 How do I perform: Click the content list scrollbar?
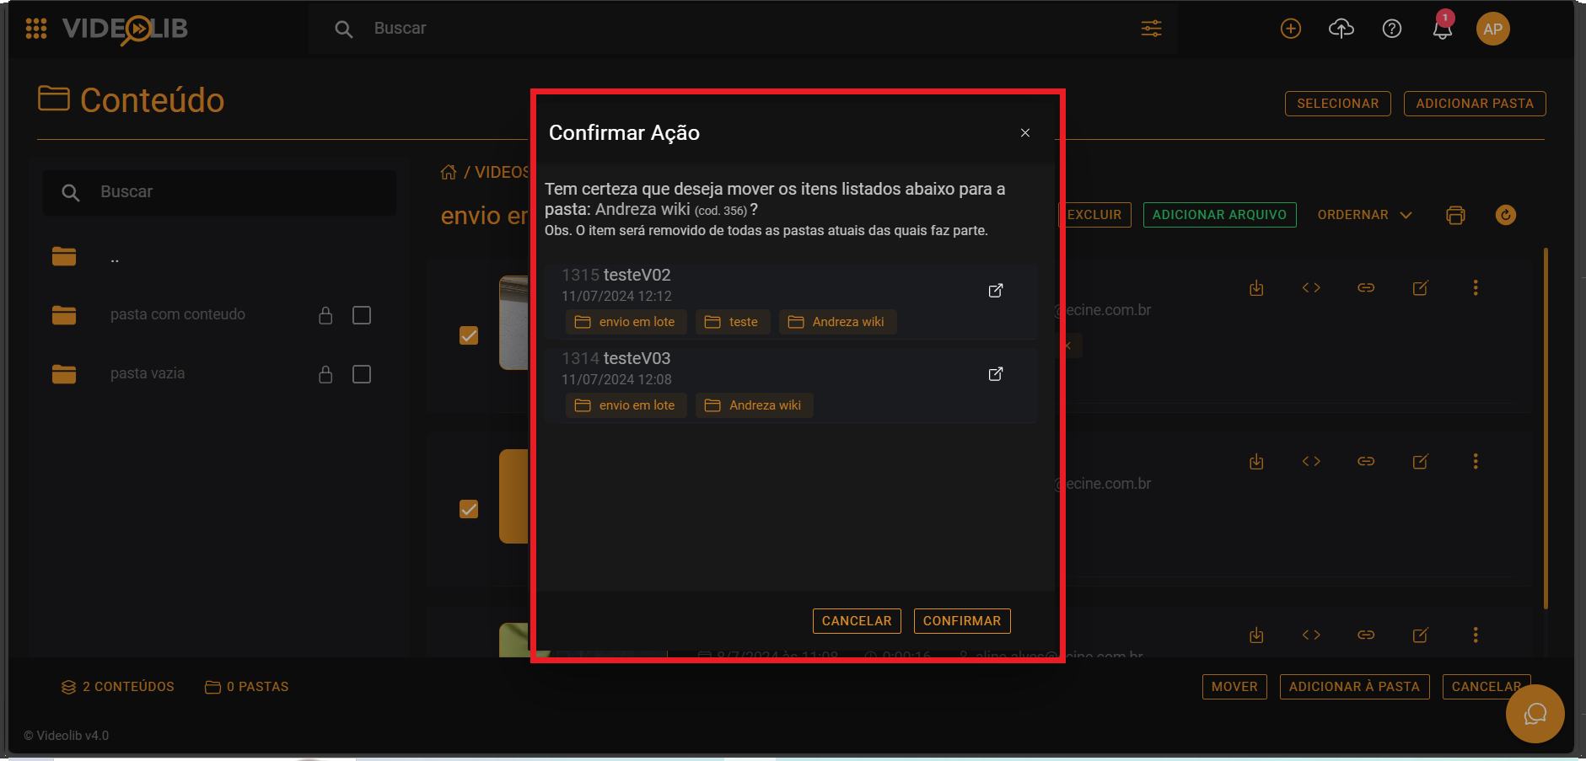[1545, 428]
